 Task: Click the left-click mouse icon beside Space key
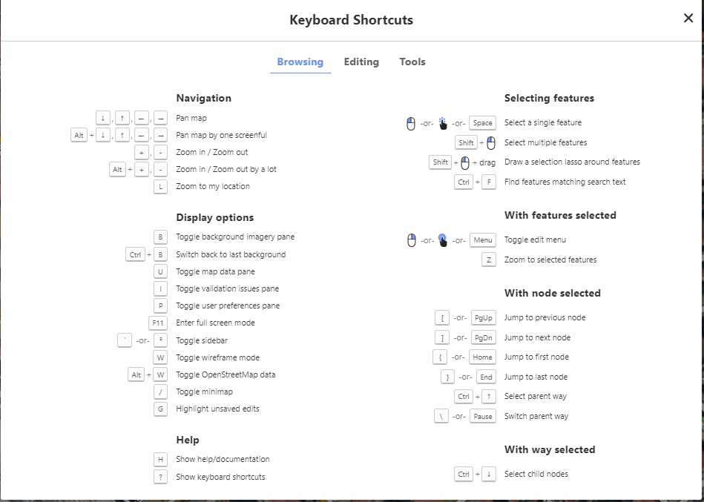click(411, 123)
